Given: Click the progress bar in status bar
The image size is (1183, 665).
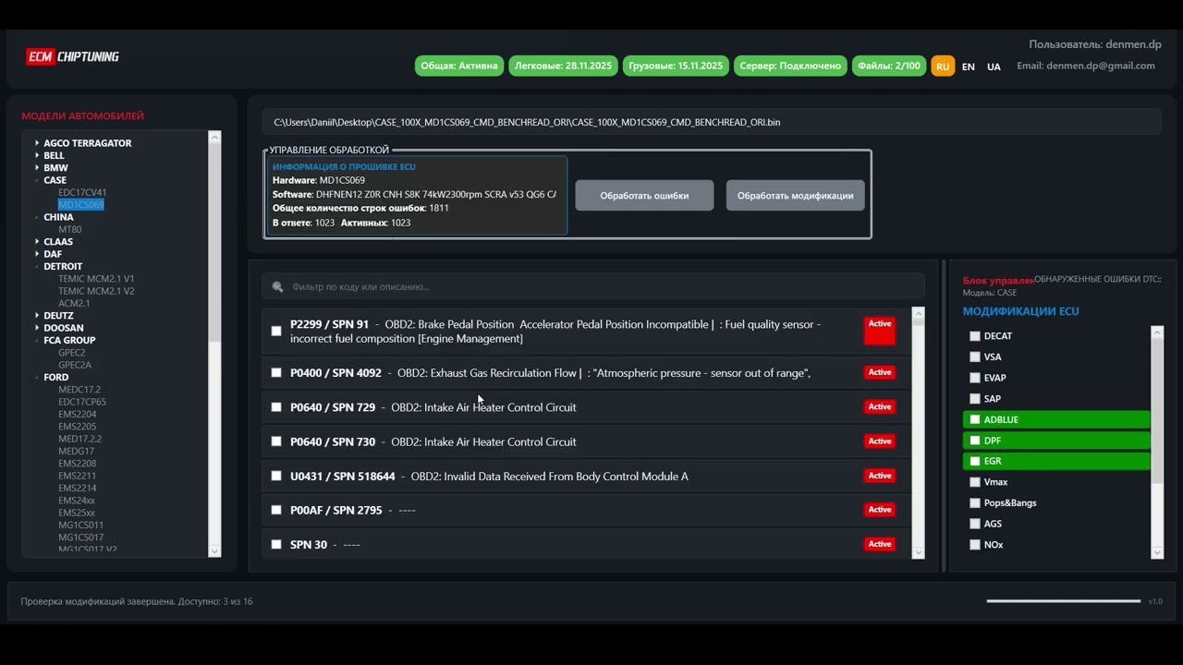Looking at the screenshot, I should 1064,601.
